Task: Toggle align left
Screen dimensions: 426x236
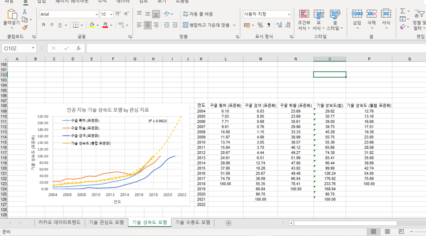Action: [139, 25]
